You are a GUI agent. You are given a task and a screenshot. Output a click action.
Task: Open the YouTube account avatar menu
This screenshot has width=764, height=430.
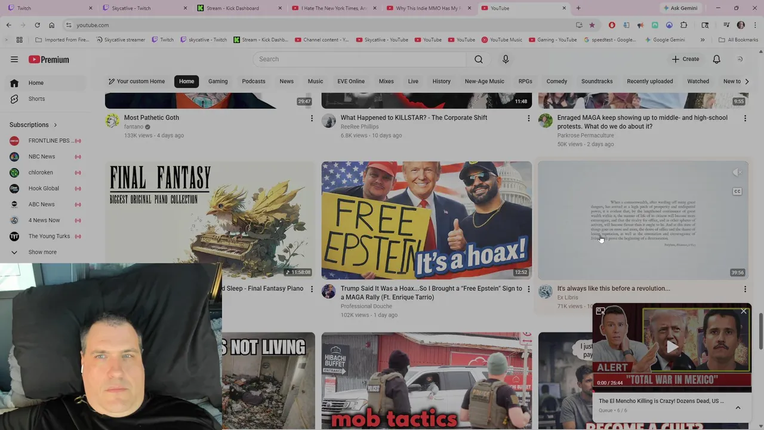(740, 59)
